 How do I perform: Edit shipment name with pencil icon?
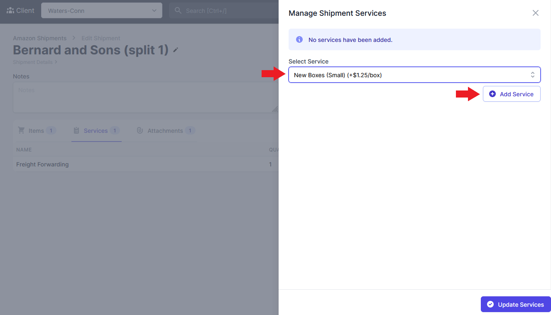coord(176,50)
